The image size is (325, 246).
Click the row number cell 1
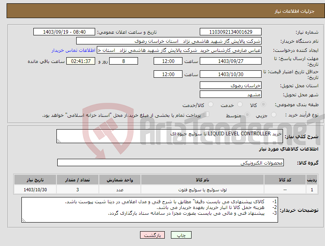pos(312,190)
